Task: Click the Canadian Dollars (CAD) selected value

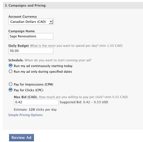Action: point(28,22)
